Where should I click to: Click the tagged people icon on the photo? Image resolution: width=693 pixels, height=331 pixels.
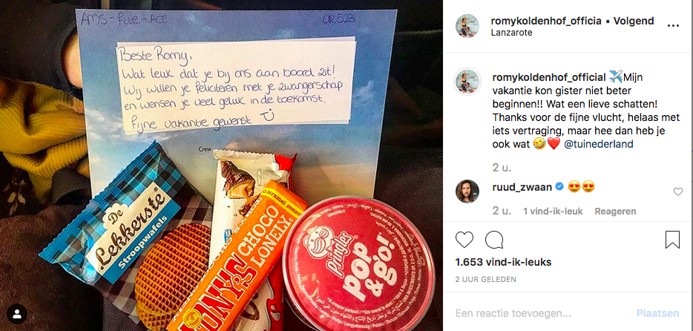17,314
